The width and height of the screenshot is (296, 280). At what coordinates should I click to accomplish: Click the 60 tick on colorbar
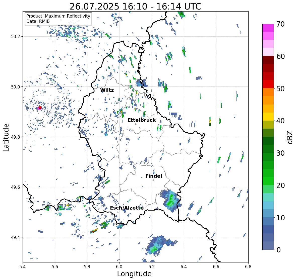point(280,56)
